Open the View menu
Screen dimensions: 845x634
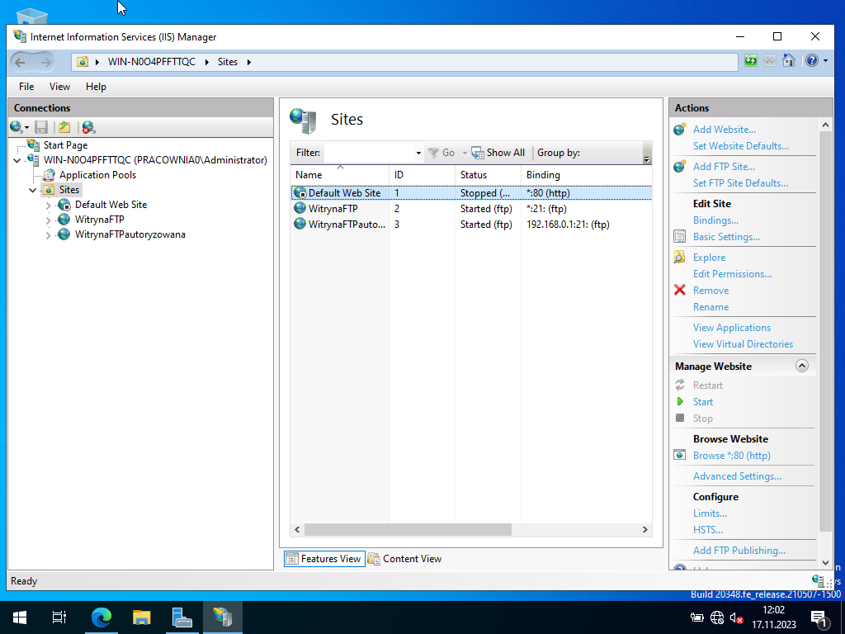(x=59, y=86)
